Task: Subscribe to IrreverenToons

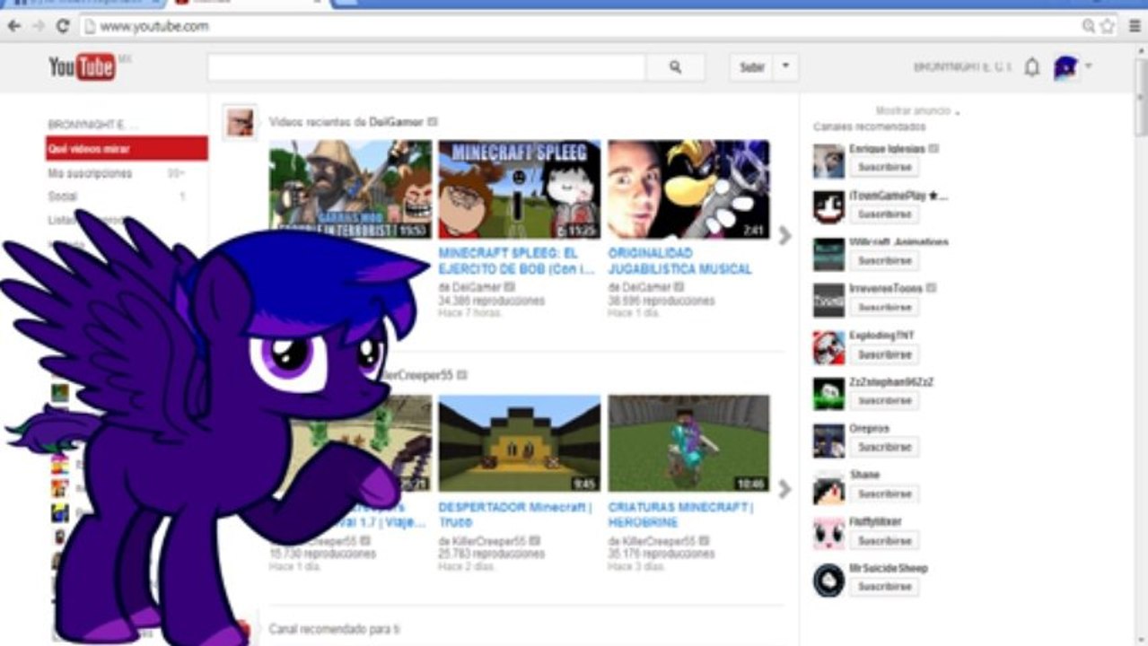Action: (x=884, y=307)
